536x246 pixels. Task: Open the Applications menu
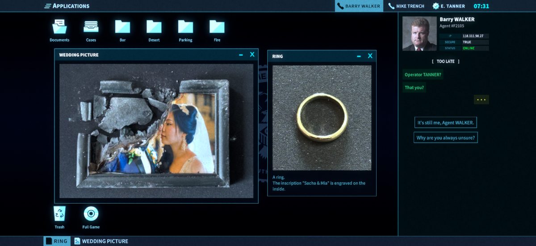67,6
